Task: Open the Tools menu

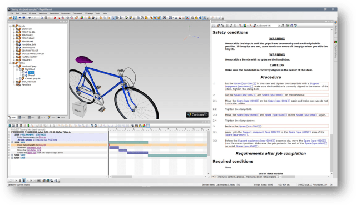Action: (x=98, y=13)
